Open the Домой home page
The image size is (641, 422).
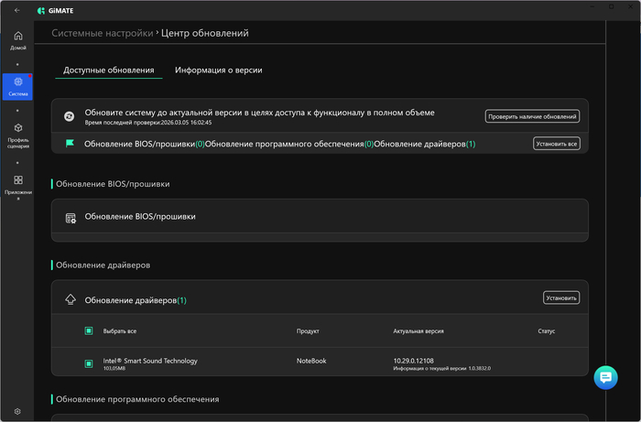click(x=17, y=40)
